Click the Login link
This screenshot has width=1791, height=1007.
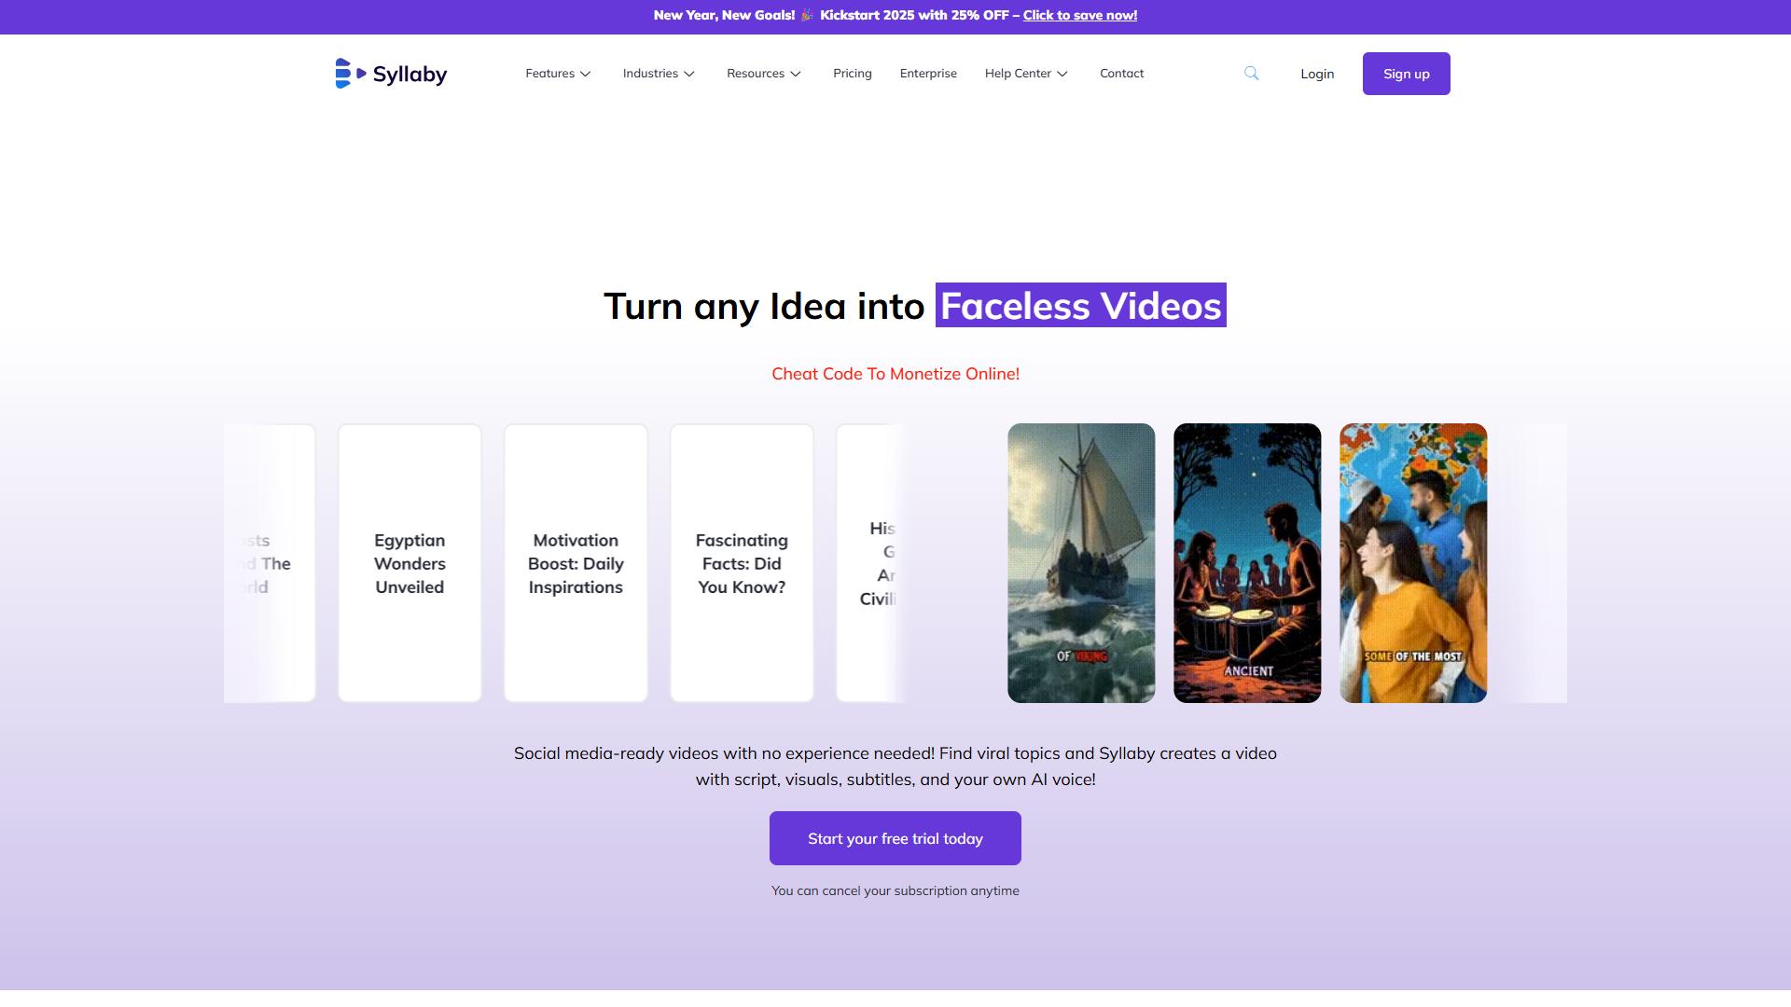click(x=1317, y=74)
